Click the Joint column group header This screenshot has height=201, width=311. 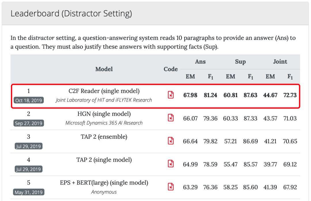point(280,61)
